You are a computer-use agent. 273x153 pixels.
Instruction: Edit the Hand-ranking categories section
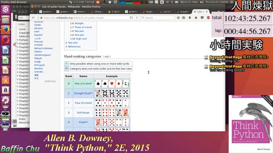point(107,57)
